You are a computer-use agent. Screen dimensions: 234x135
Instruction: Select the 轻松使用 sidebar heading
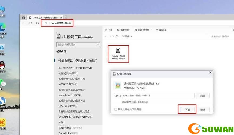coord(61,52)
